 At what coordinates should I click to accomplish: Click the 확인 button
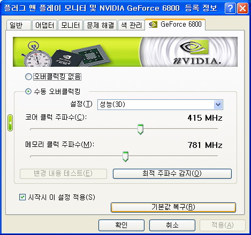tap(121, 225)
